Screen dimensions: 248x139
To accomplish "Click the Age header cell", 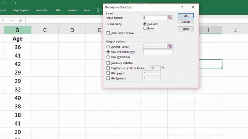I will coord(17,39).
